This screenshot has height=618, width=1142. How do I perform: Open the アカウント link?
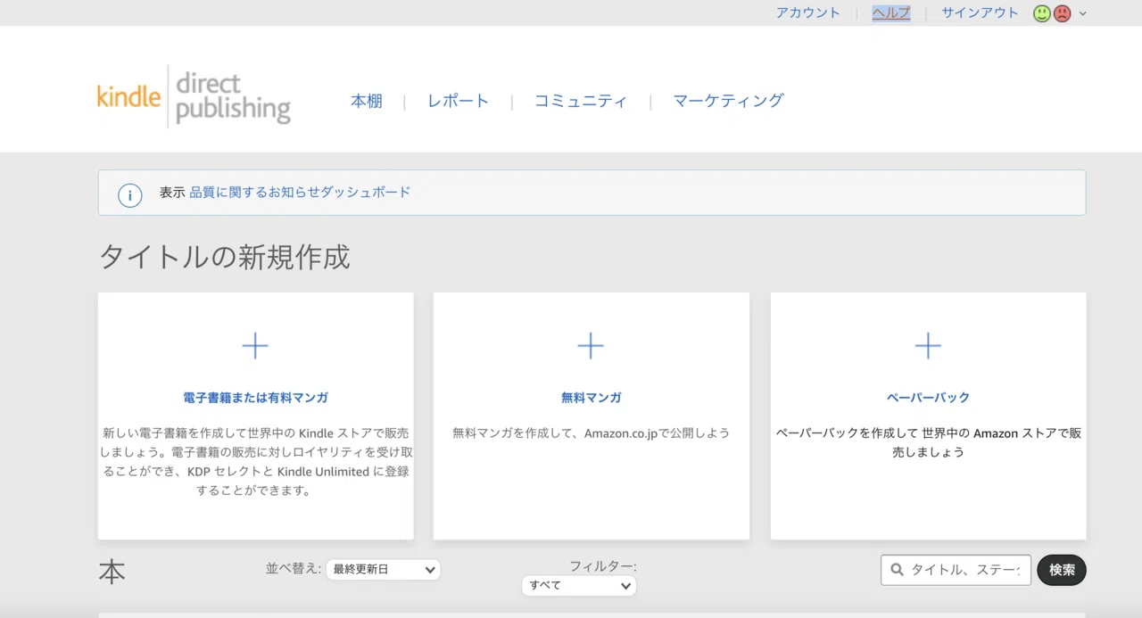[x=807, y=12]
